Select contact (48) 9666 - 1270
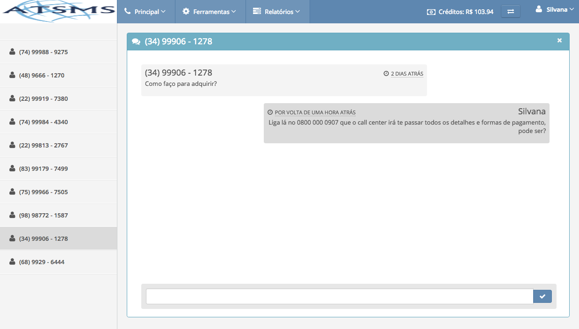 (42, 75)
